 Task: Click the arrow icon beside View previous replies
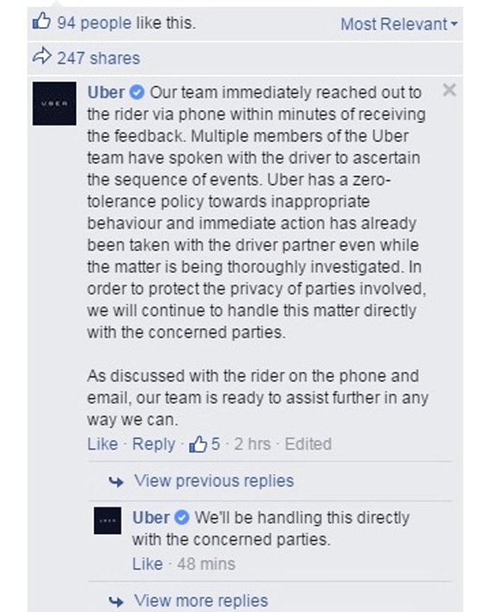coord(116,482)
